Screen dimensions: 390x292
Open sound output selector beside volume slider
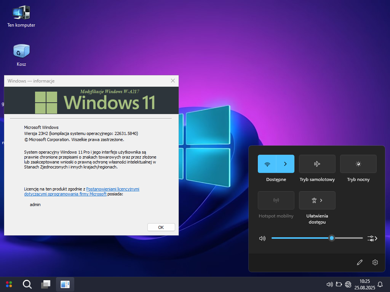coord(372,238)
